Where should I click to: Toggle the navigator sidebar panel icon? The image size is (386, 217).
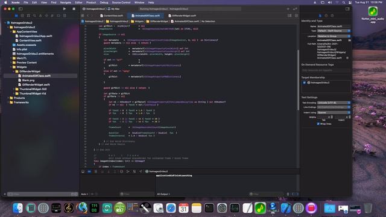21,9
